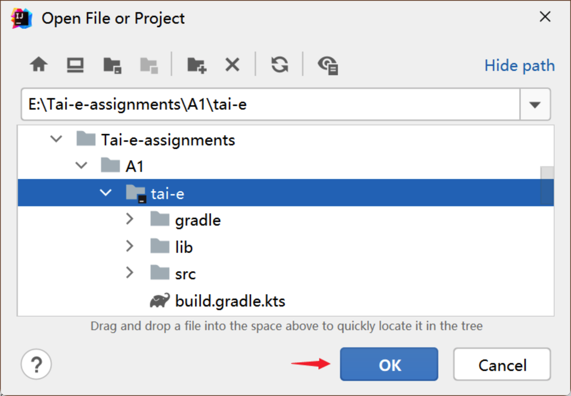The height and width of the screenshot is (396, 571).
Task: Expand the gradle folder
Action: pyautogui.click(x=129, y=219)
